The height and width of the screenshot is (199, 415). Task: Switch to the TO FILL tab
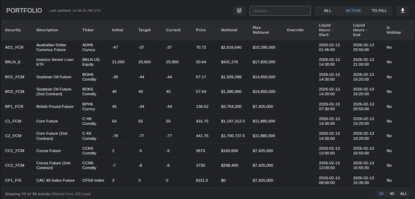pyautogui.click(x=379, y=11)
